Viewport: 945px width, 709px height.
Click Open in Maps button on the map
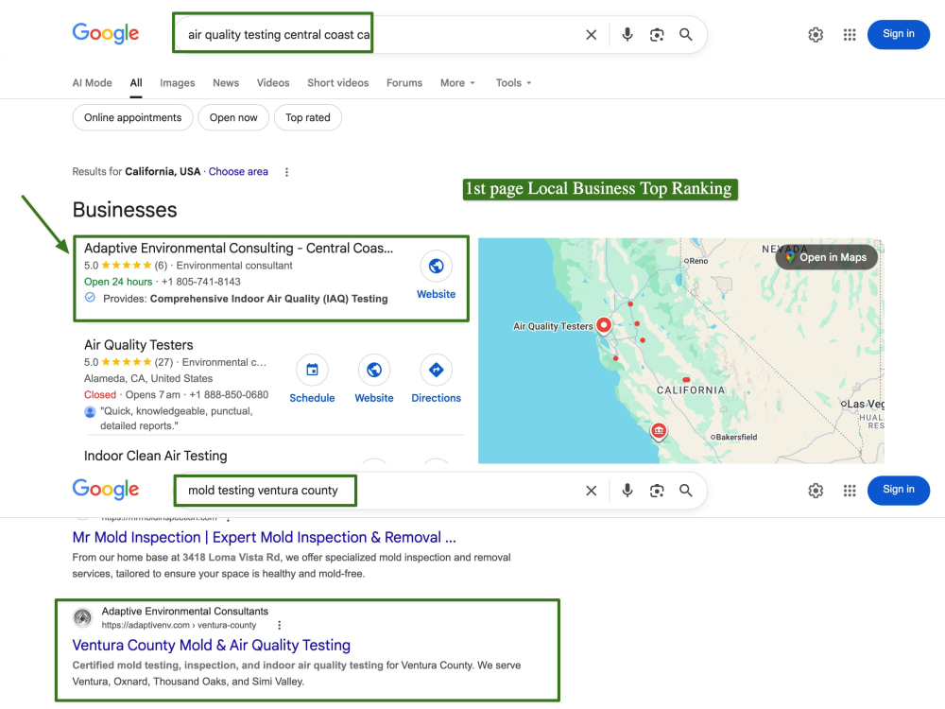826,257
